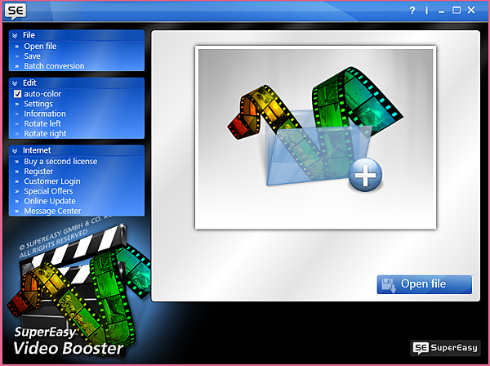490x366 pixels.
Task: Click the blue plus add-file icon
Action: (365, 175)
